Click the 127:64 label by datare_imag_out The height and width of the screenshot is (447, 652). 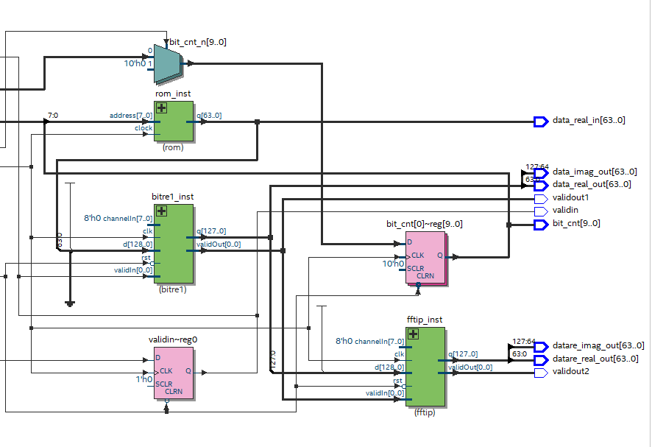[524, 341]
